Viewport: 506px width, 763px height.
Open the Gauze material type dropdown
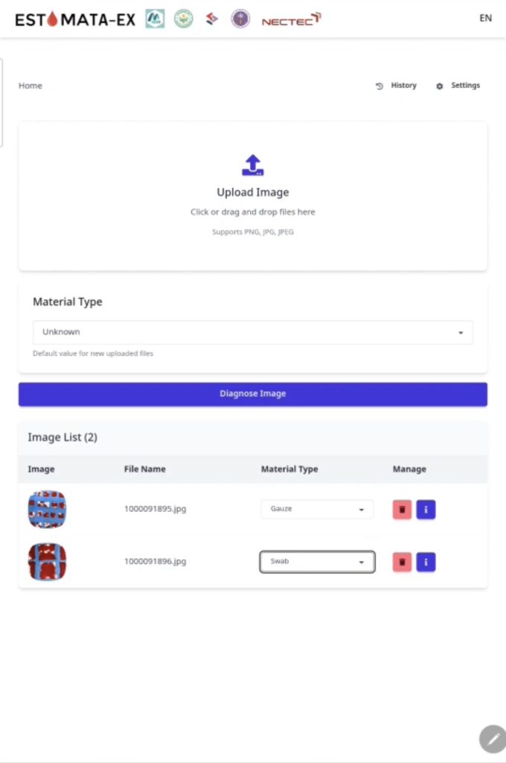[x=317, y=509]
